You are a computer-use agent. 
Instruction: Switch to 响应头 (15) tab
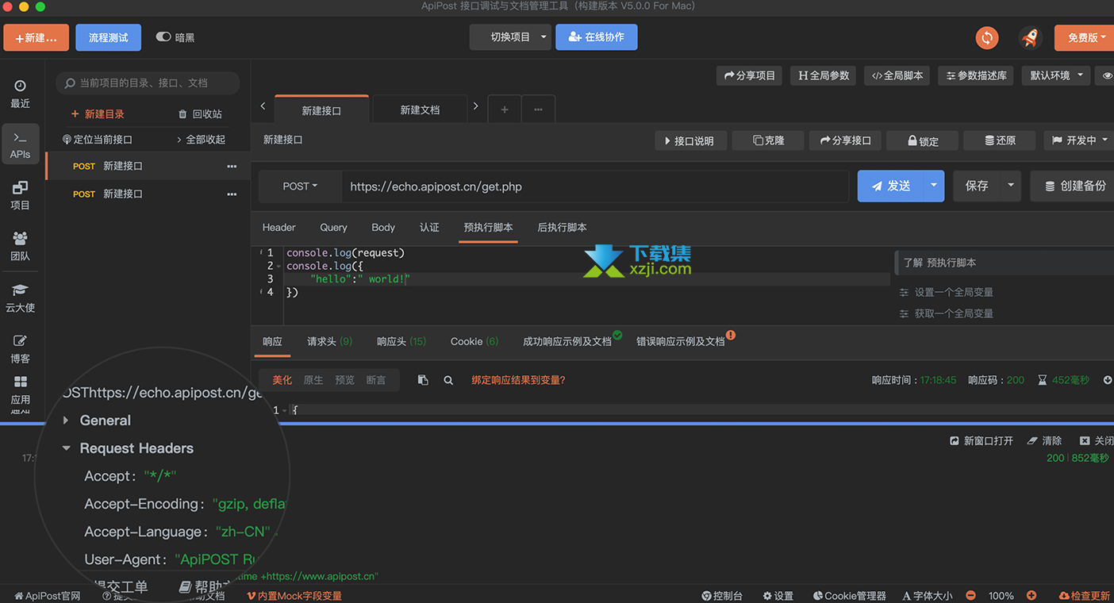[x=401, y=341]
